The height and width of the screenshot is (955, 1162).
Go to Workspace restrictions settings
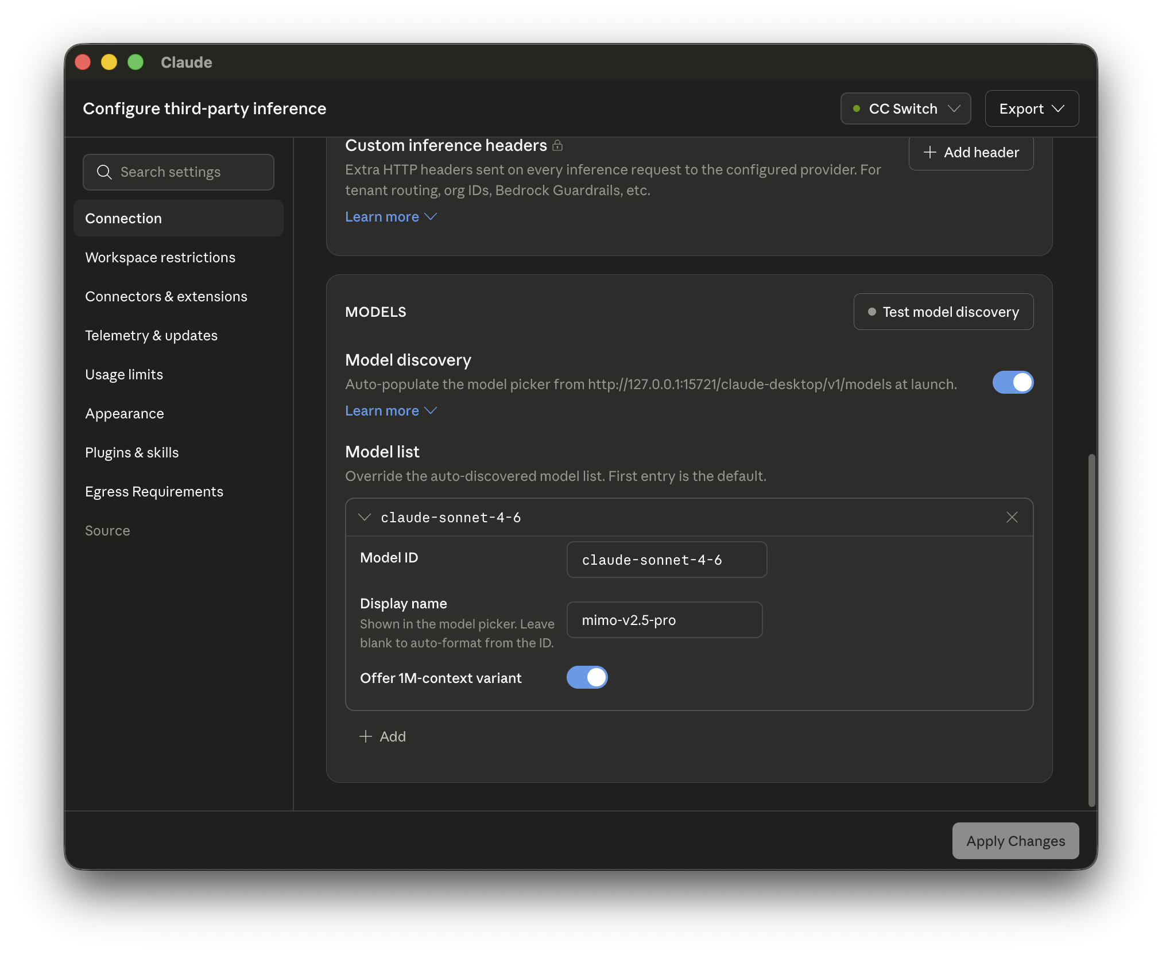179,257
